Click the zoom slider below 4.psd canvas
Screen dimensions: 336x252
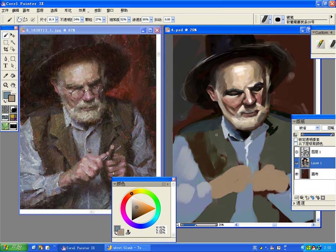coord(199,225)
